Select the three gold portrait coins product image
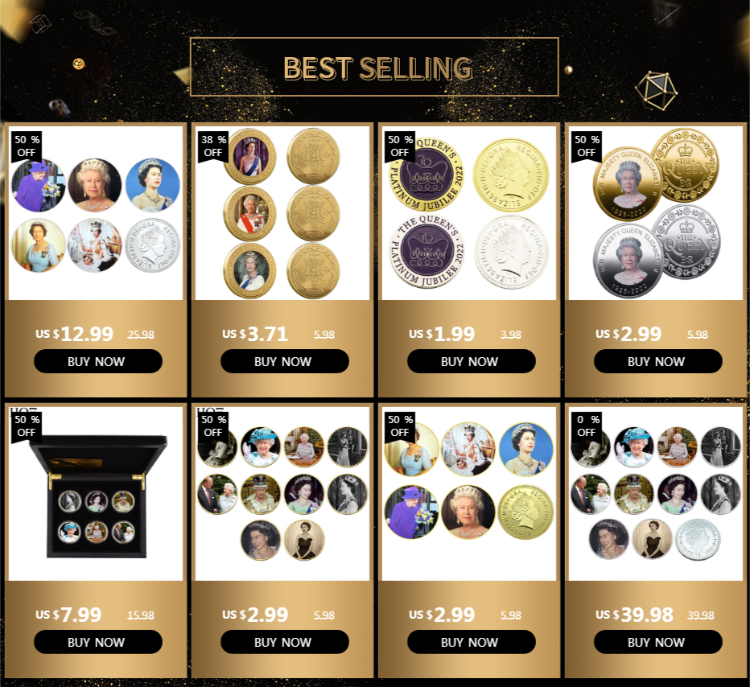 coord(282,213)
